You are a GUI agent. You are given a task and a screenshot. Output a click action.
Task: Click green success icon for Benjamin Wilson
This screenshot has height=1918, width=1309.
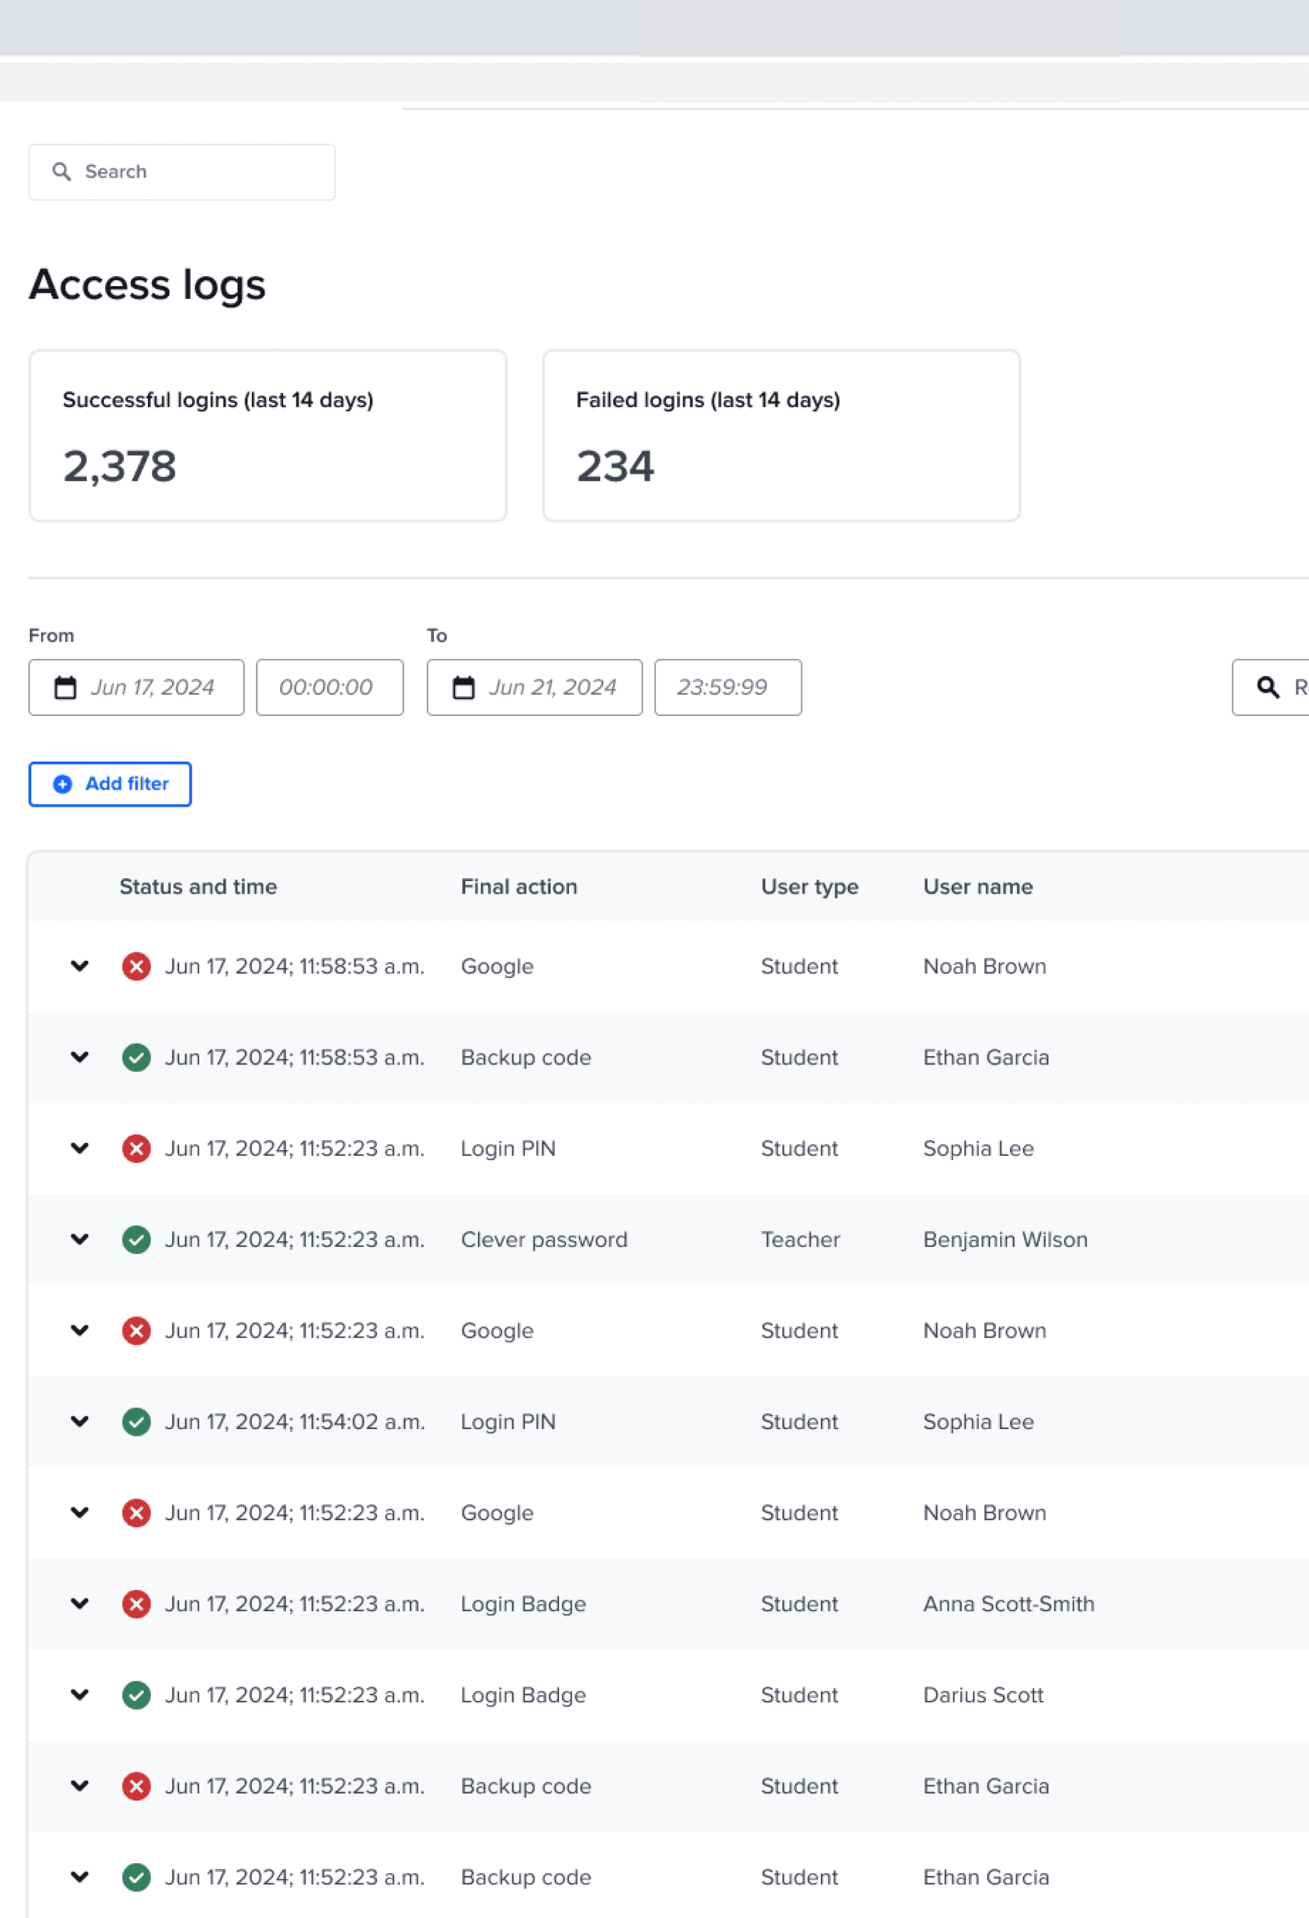point(136,1240)
